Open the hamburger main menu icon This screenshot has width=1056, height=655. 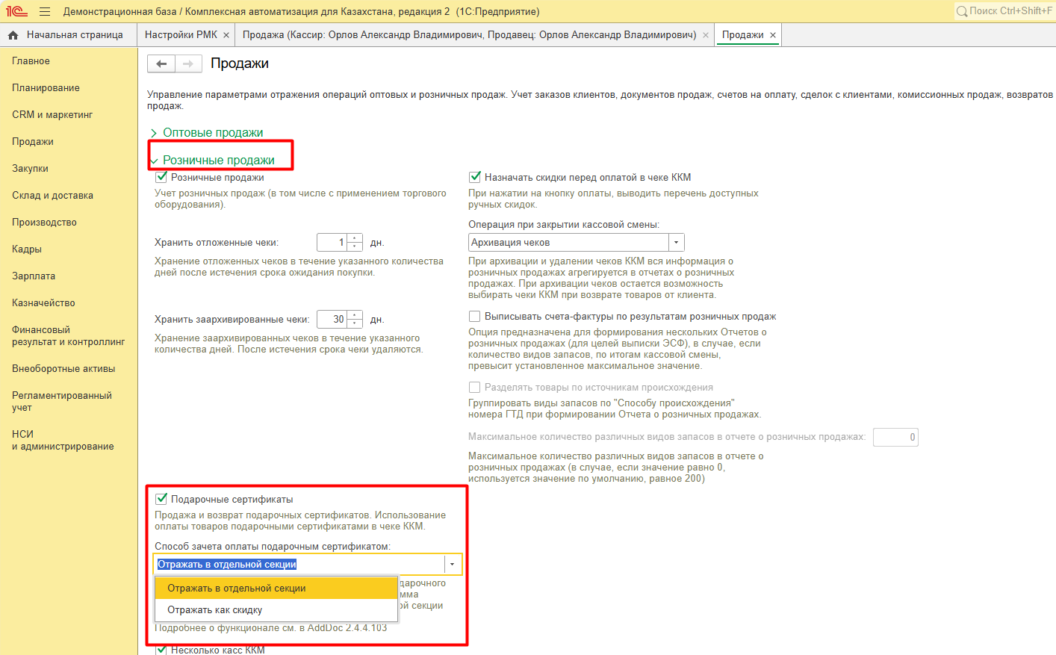click(45, 11)
